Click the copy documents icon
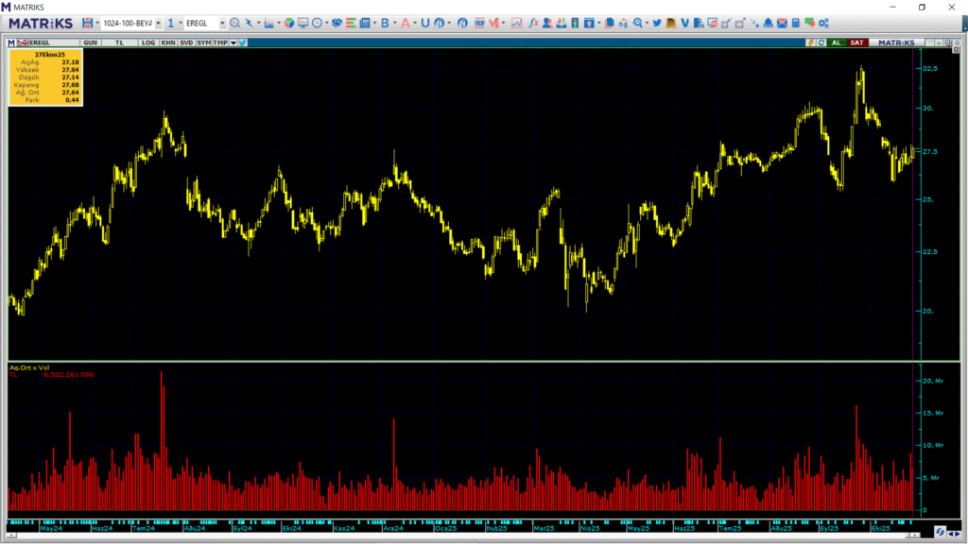 (x=610, y=23)
